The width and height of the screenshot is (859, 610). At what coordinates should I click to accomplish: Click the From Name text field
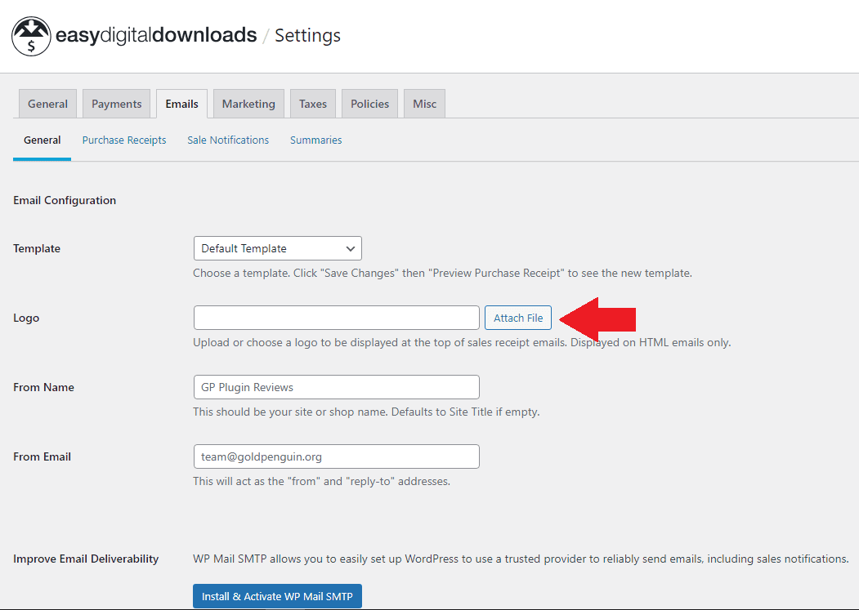pyautogui.click(x=336, y=387)
